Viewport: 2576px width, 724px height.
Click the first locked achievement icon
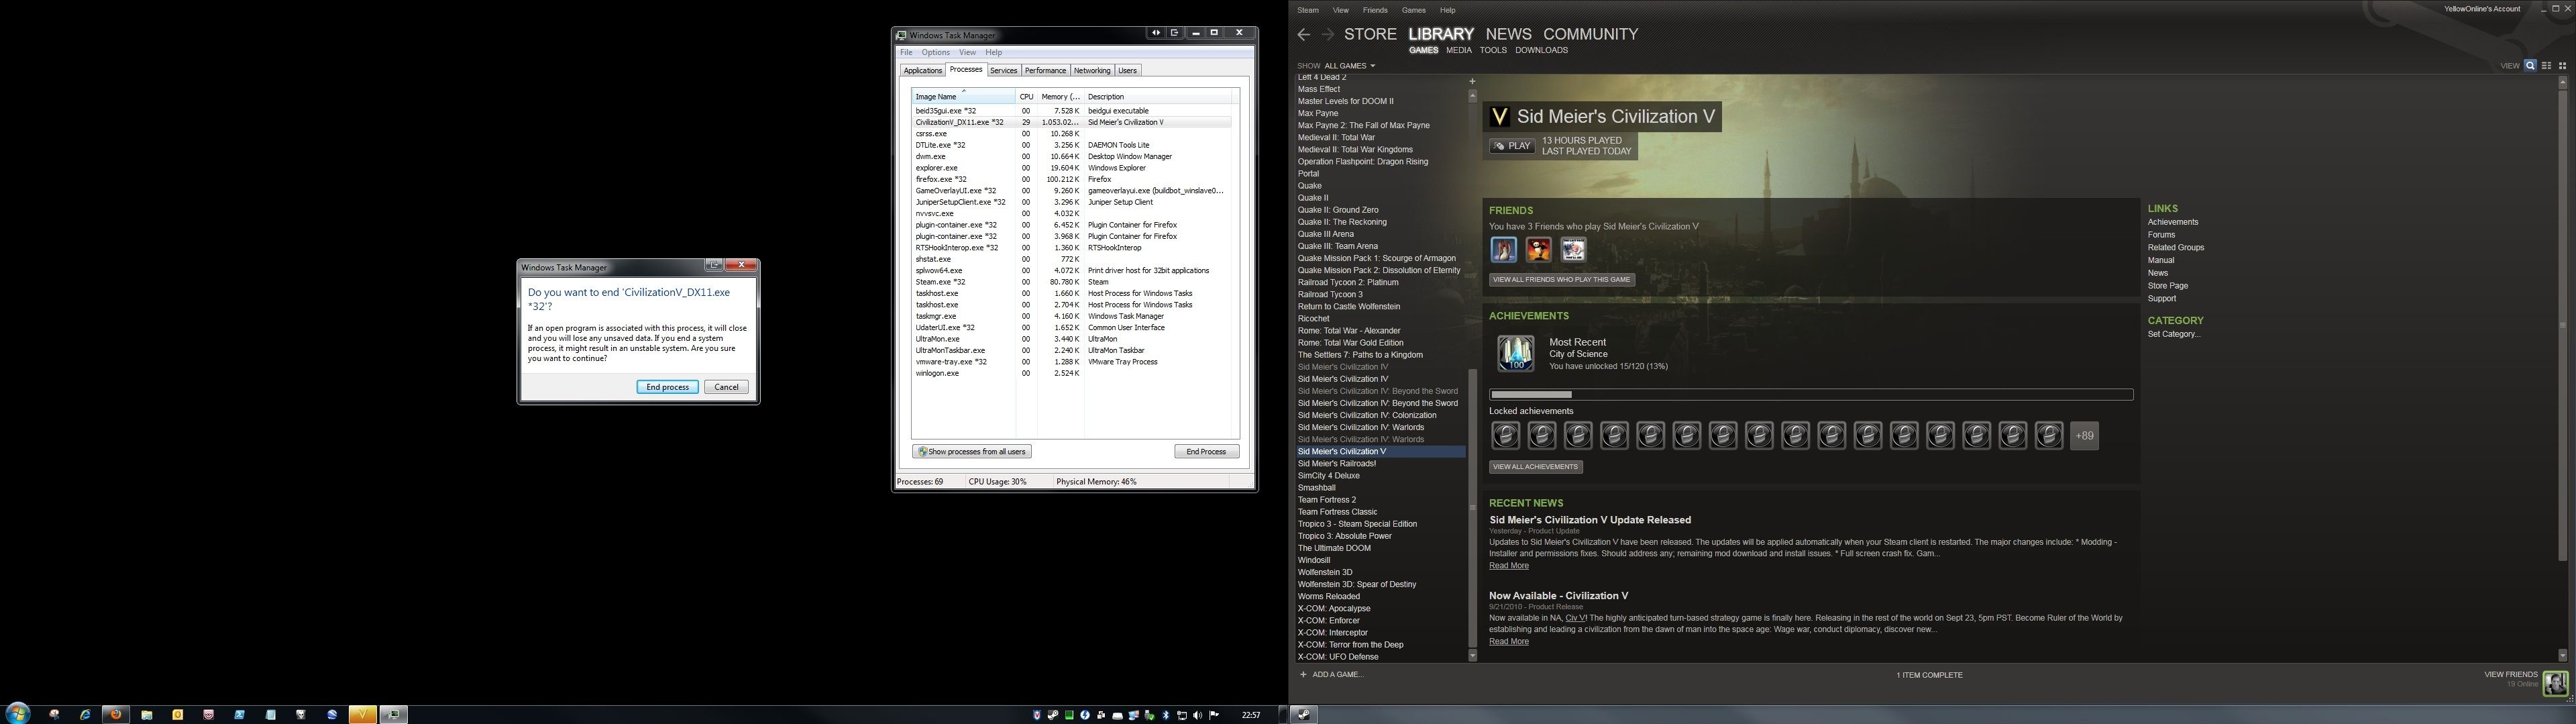click(1505, 436)
